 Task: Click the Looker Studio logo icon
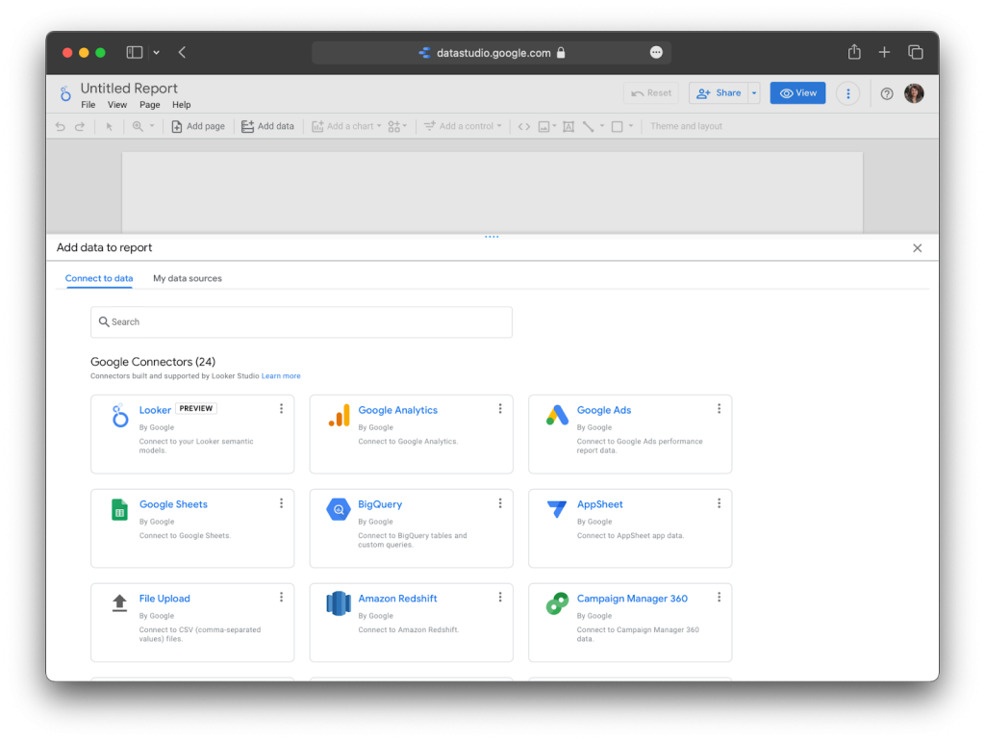(x=65, y=93)
